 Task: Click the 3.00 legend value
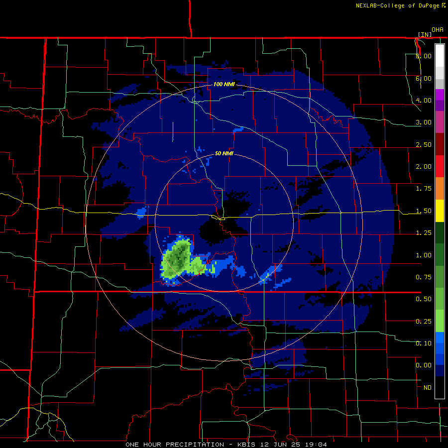[x=424, y=122]
